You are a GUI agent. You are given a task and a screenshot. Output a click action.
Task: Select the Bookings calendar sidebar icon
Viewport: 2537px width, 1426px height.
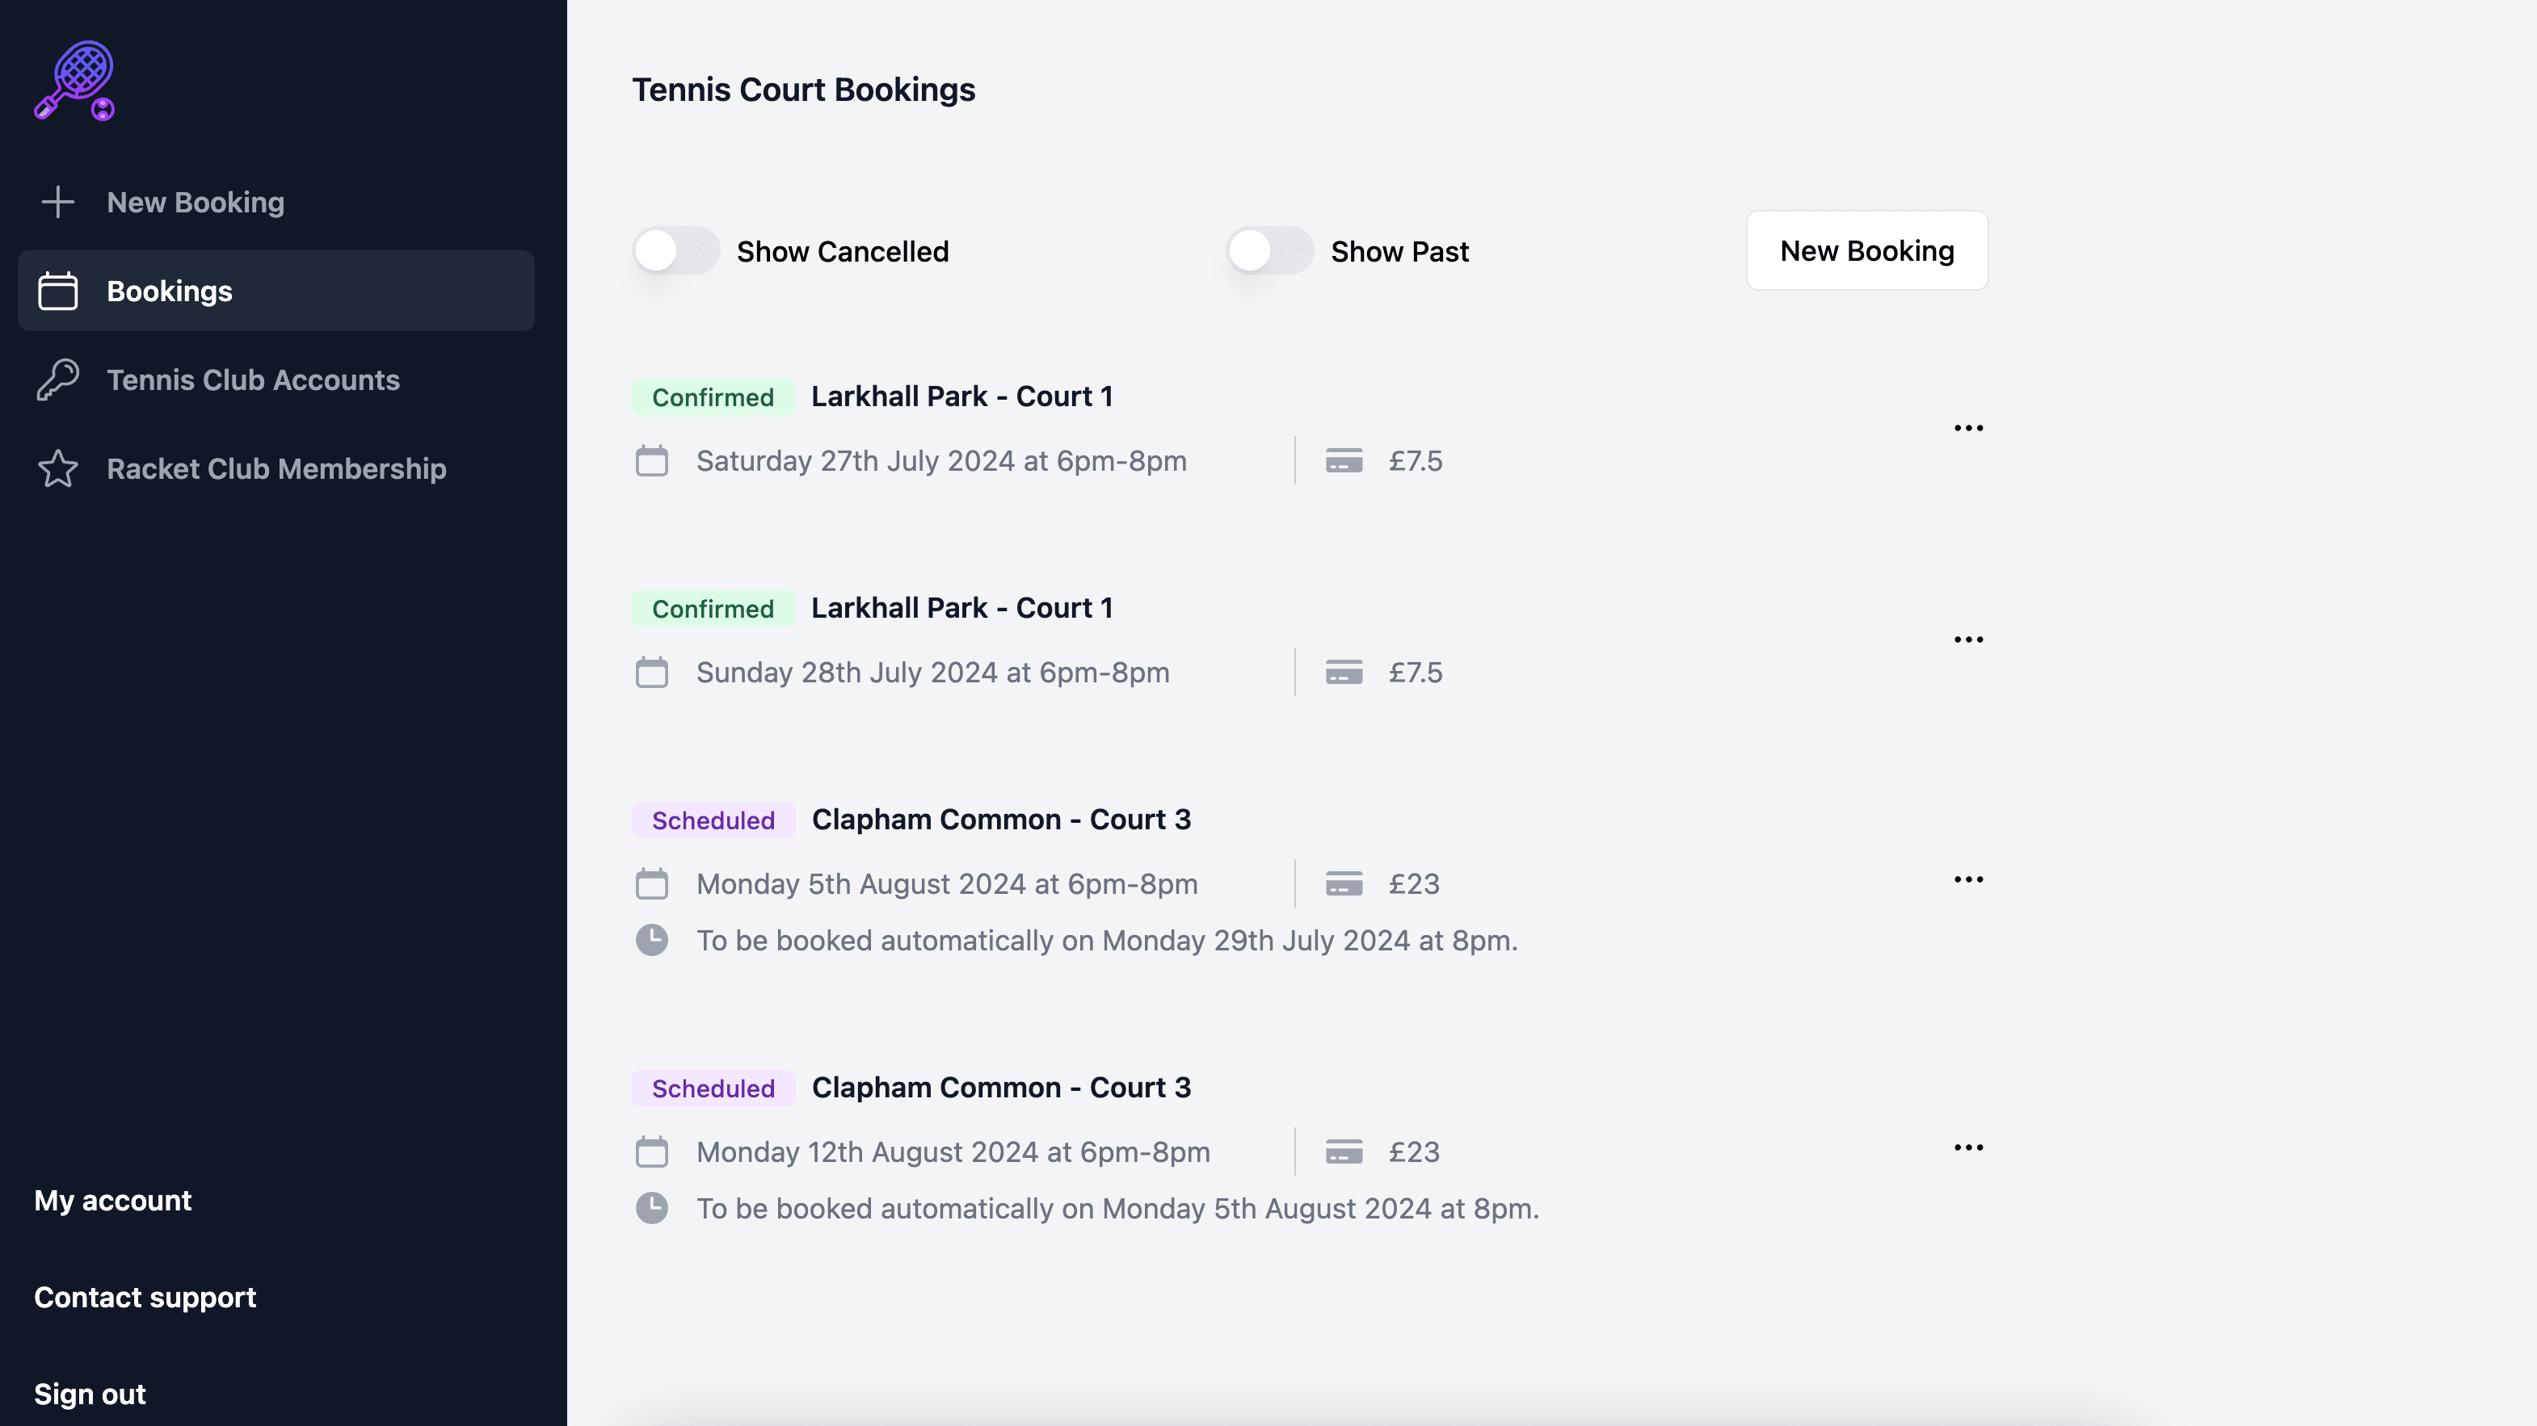point(57,289)
